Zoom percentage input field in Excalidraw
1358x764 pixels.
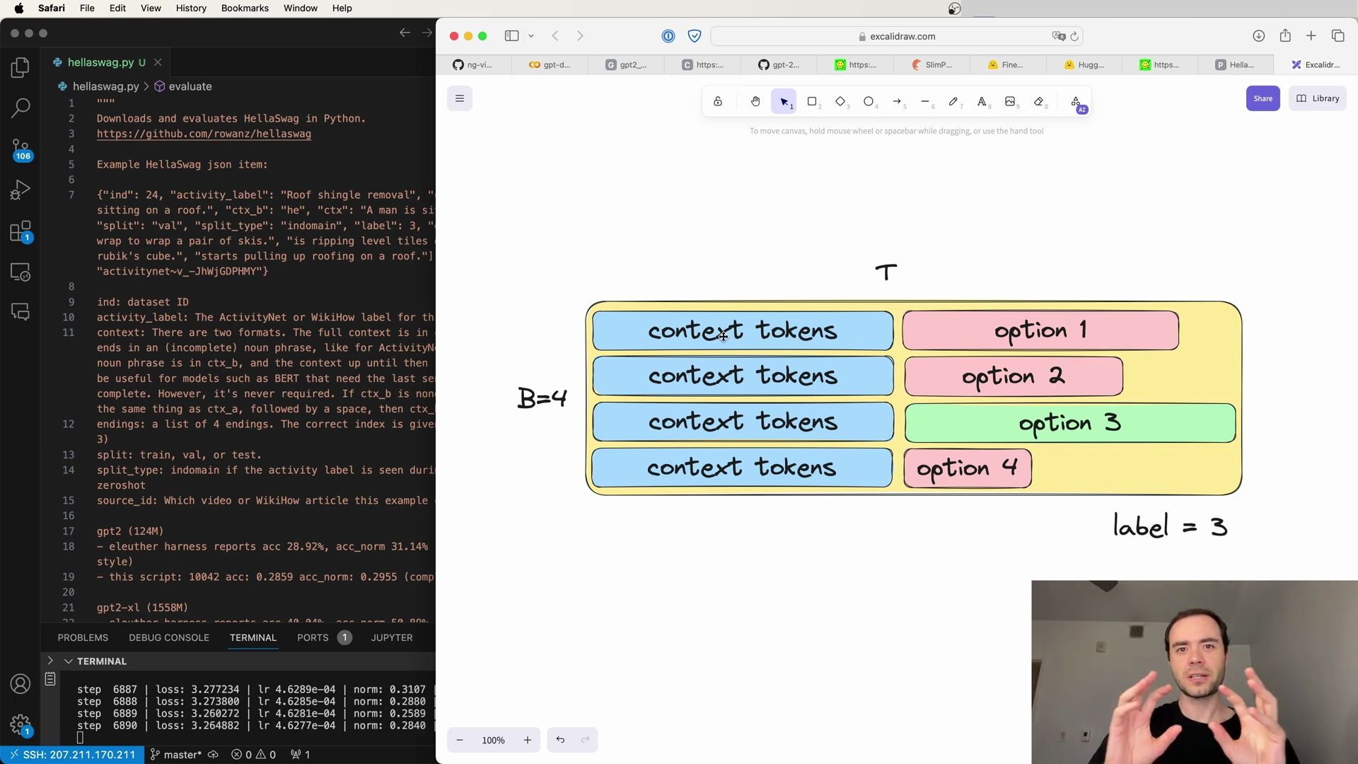coord(492,740)
